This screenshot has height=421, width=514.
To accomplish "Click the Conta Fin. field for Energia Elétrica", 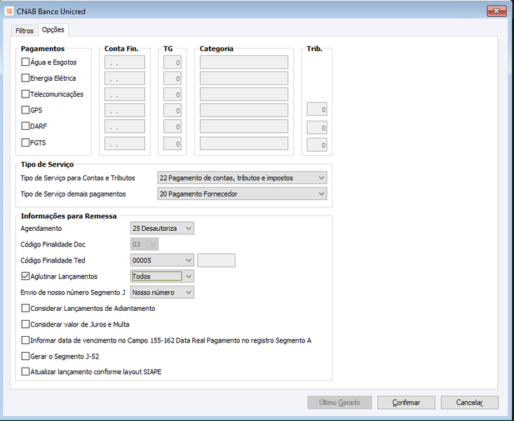I will coord(125,79).
